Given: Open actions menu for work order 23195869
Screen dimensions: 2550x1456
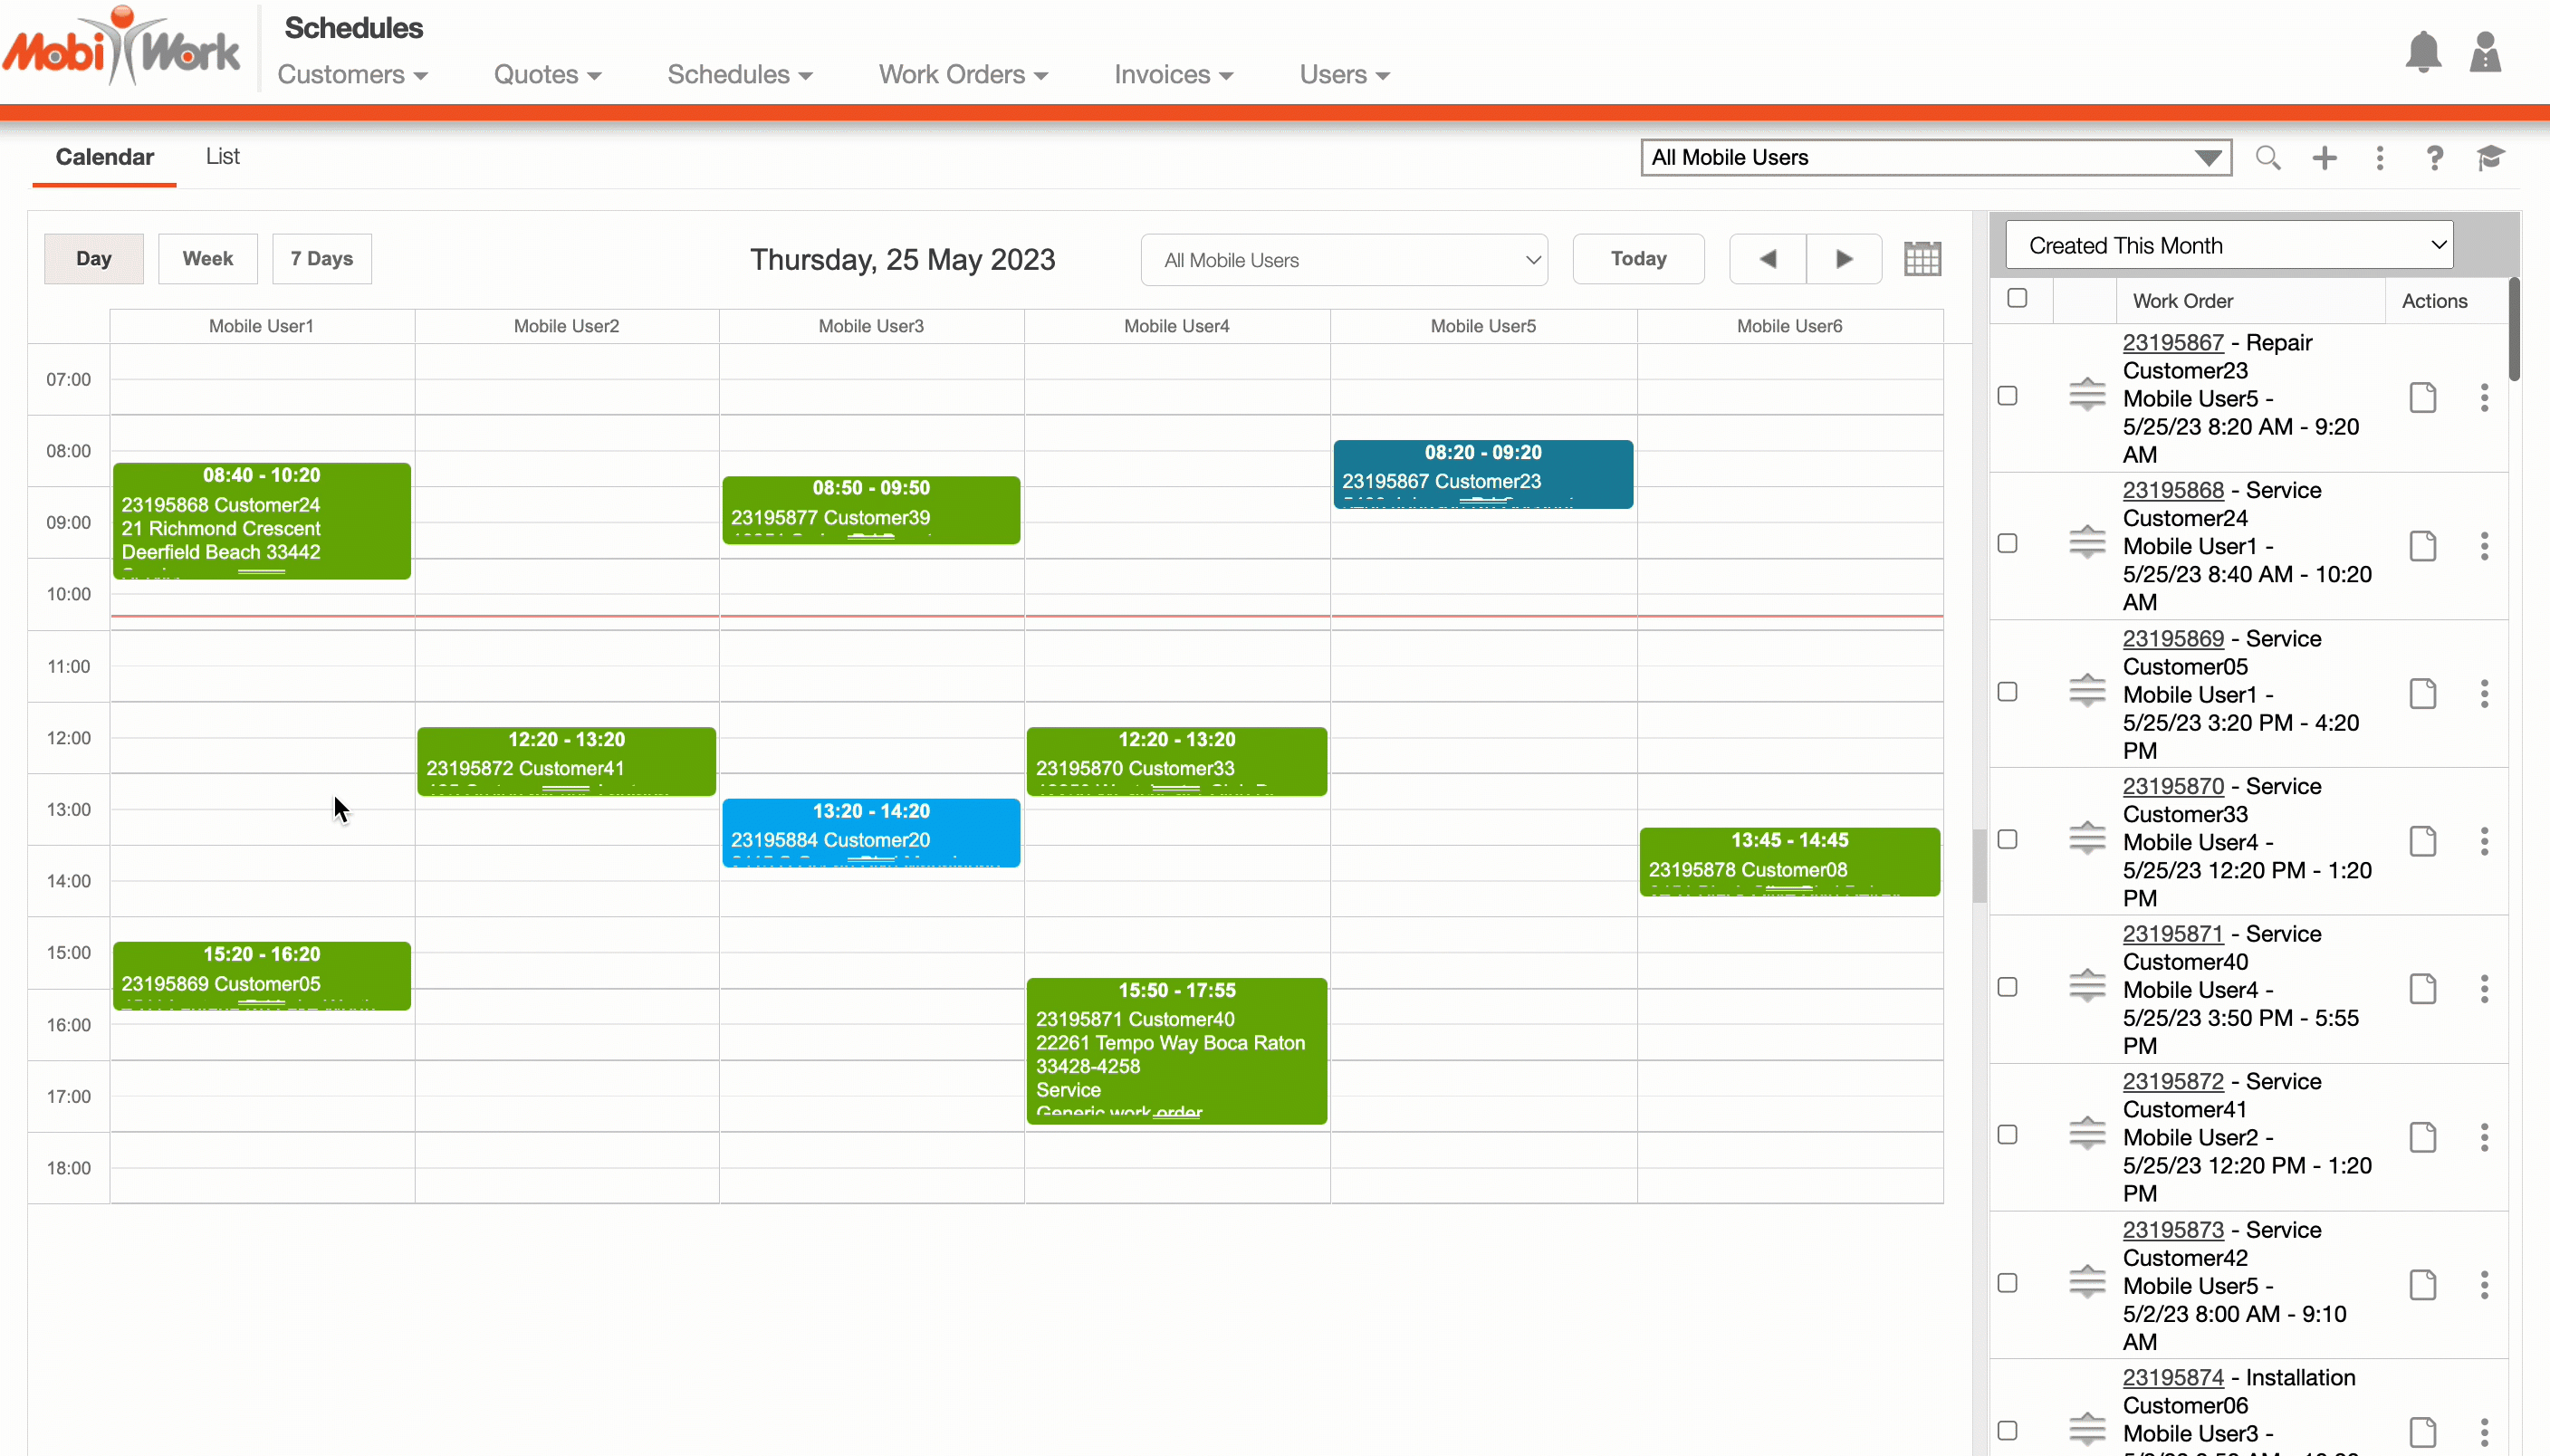Looking at the screenshot, I should 2483,694.
